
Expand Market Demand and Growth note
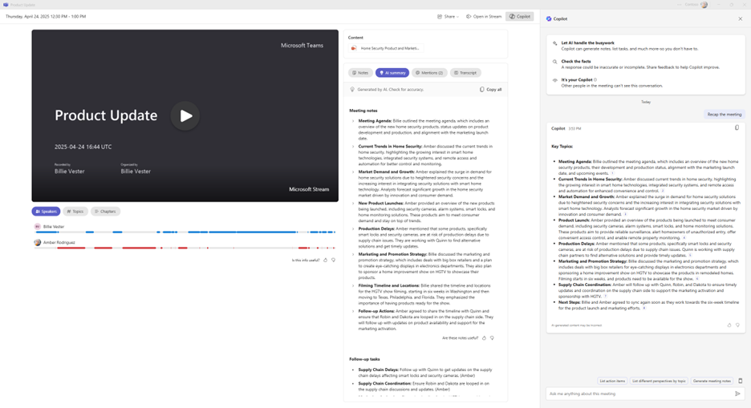(x=353, y=172)
